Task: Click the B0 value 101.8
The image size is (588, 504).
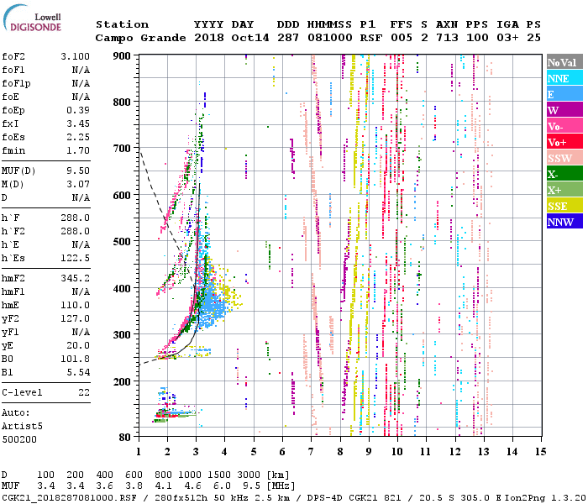Action: 75,360
